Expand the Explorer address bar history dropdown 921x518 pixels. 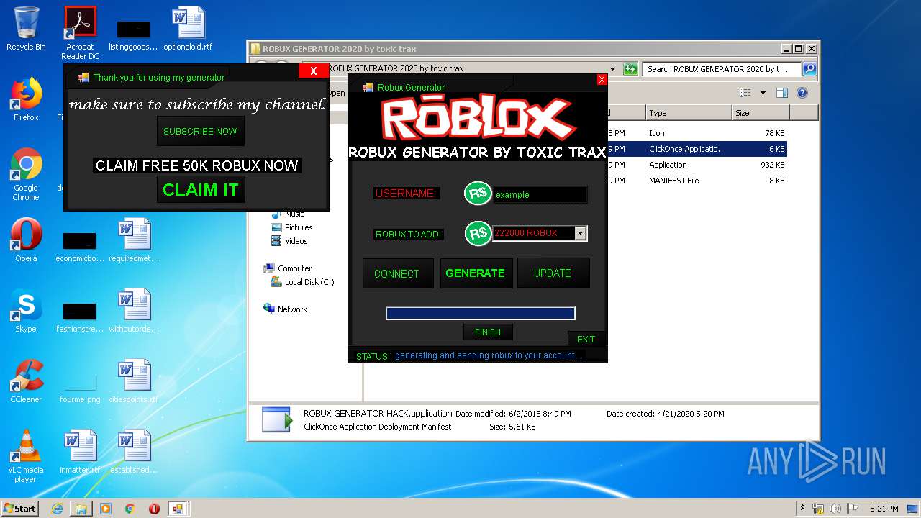[x=612, y=69]
